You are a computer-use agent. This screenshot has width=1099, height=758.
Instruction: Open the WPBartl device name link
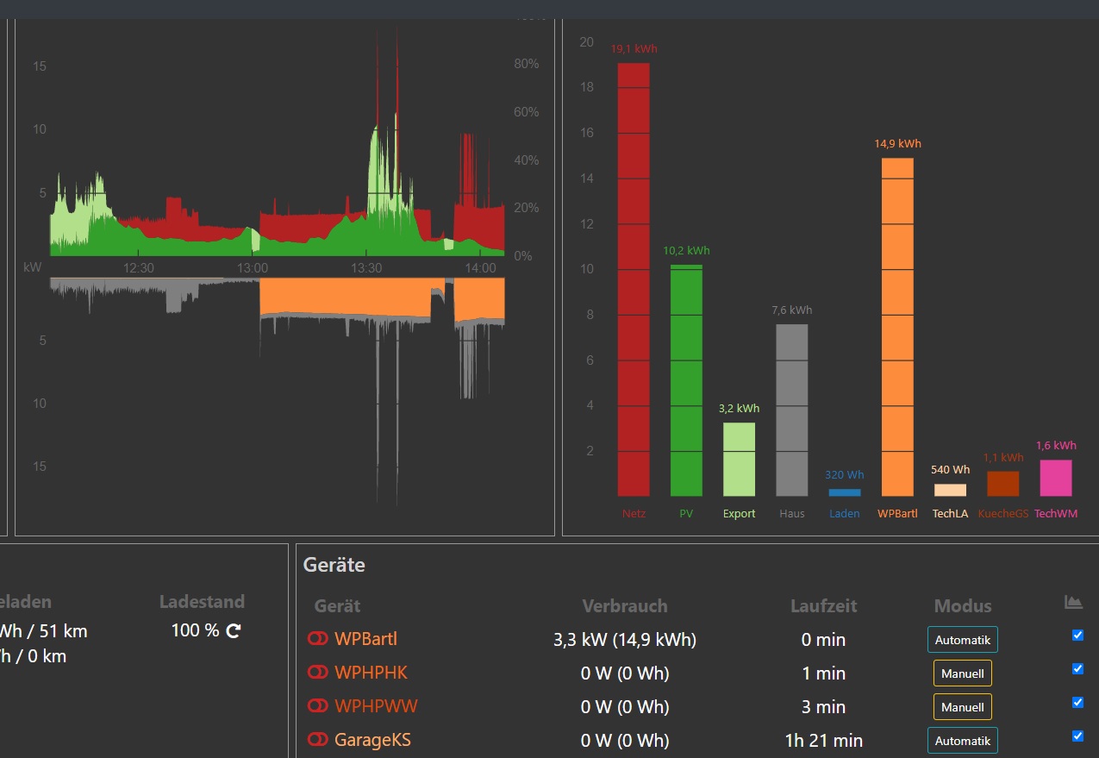[x=365, y=639]
